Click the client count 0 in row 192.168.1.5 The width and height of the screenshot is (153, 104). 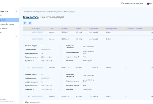tap(126, 96)
